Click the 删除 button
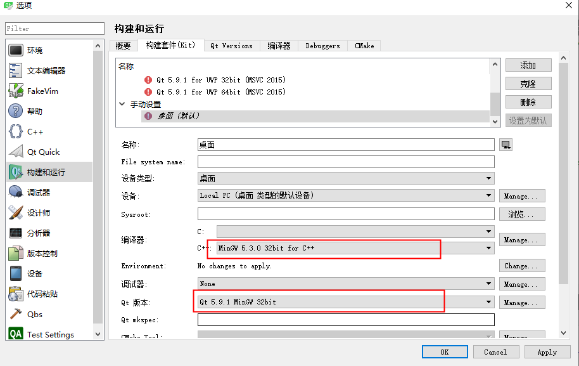Viewport: 579px width, 366px height. 528,102
